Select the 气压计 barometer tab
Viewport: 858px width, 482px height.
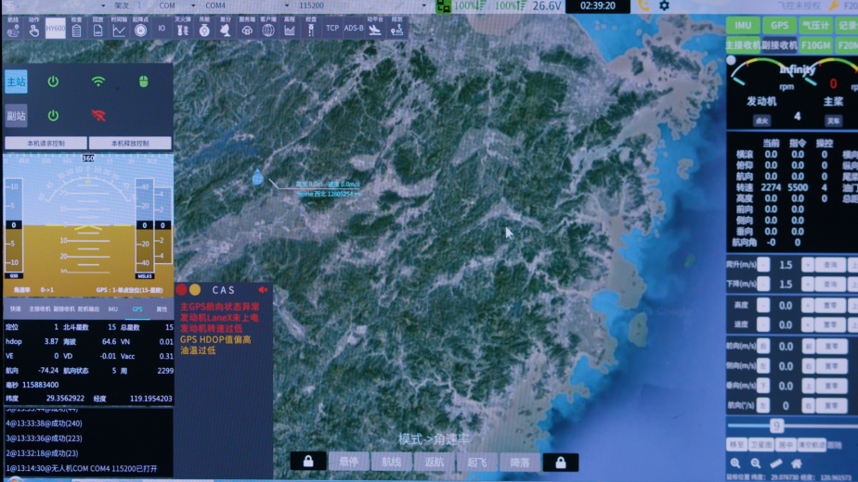[x=815, y=26]
